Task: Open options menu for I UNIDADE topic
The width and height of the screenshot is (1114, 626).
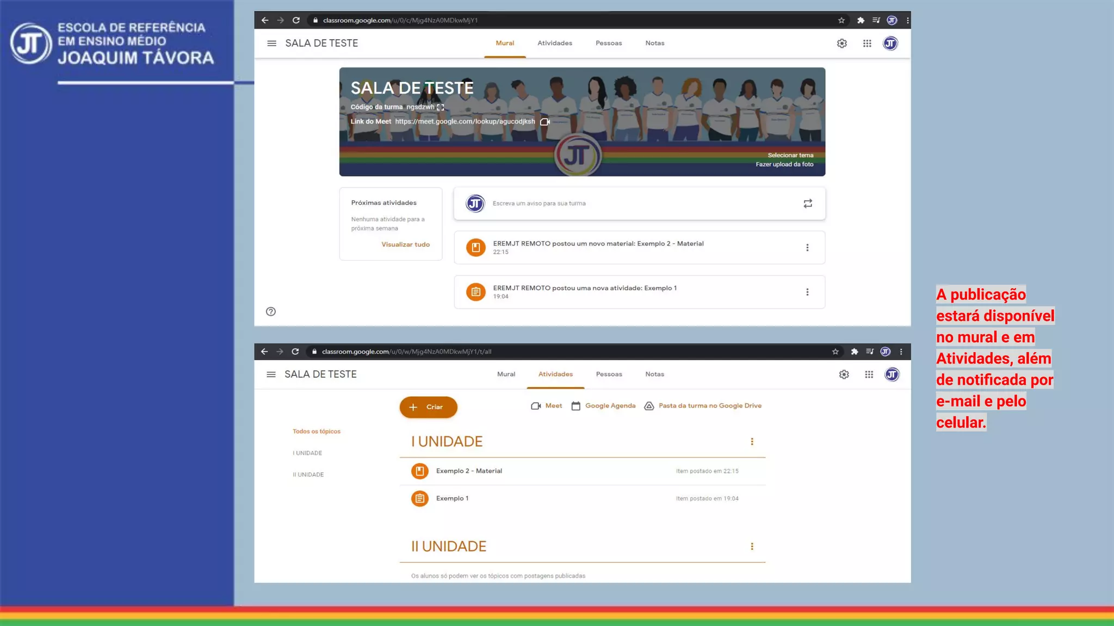Action: (752, 442)
